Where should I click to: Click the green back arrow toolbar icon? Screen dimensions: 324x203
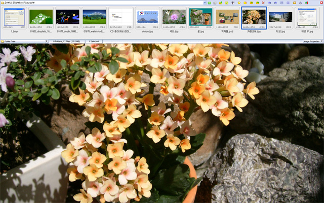point(209,3)
